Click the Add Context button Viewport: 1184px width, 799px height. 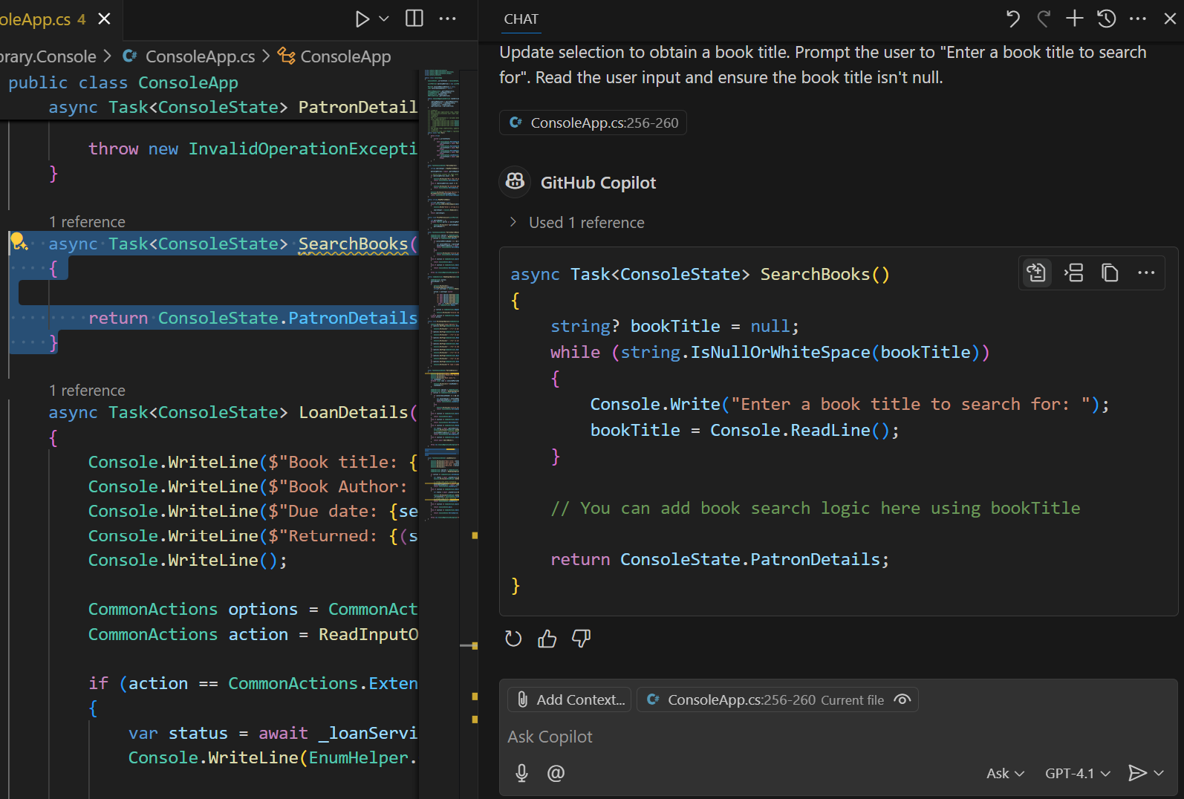[x=570, y=699]
